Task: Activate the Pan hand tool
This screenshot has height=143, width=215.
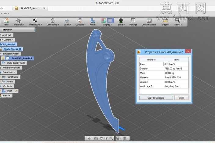Action: coord(101,138)
